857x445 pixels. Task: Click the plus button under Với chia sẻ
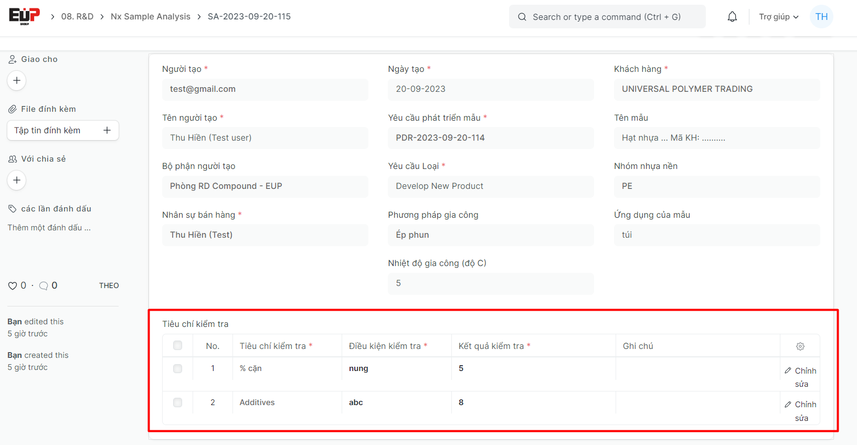tap(17, 180)
